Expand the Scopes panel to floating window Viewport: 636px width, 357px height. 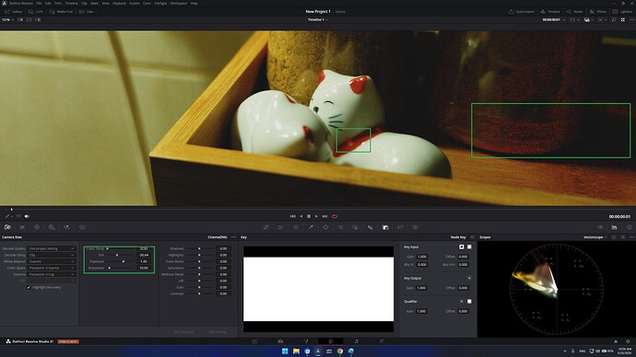[x=622, y=237]
